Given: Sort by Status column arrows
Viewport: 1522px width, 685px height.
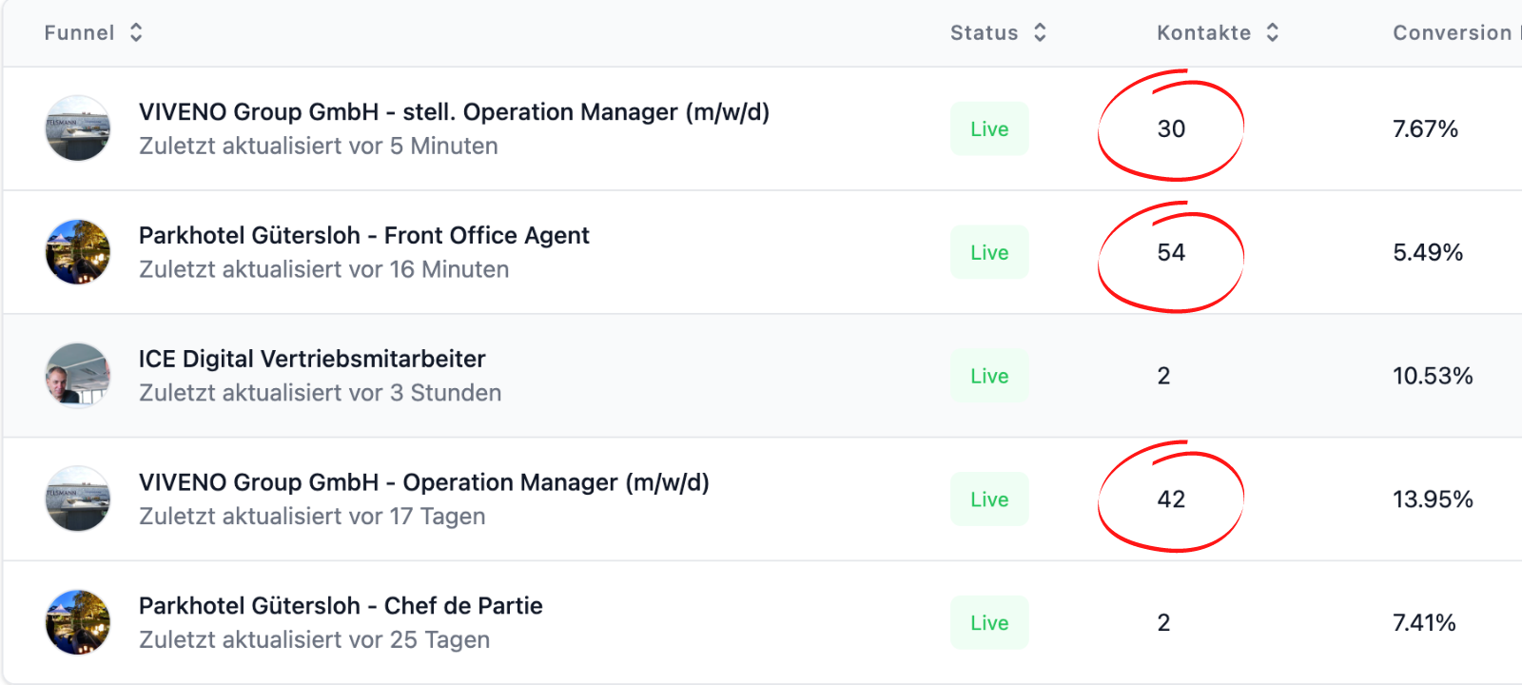Looking at the screenshot, I should (1040, 32).
